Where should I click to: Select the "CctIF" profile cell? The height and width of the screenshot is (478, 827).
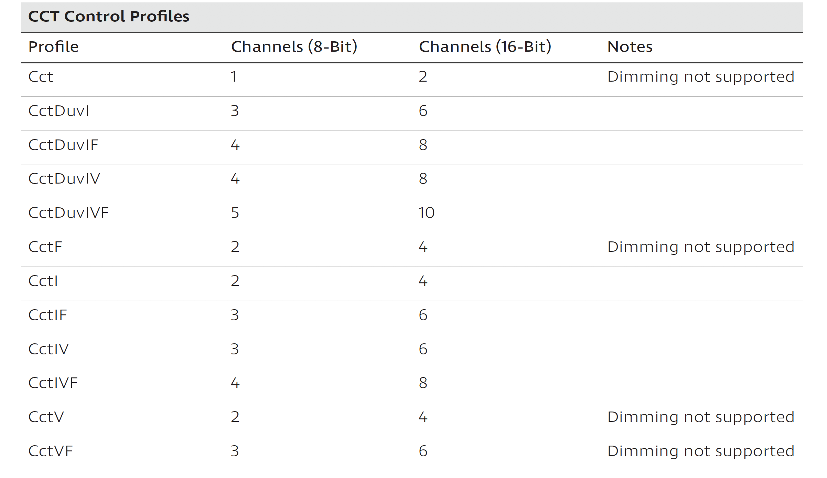(47, 315)
